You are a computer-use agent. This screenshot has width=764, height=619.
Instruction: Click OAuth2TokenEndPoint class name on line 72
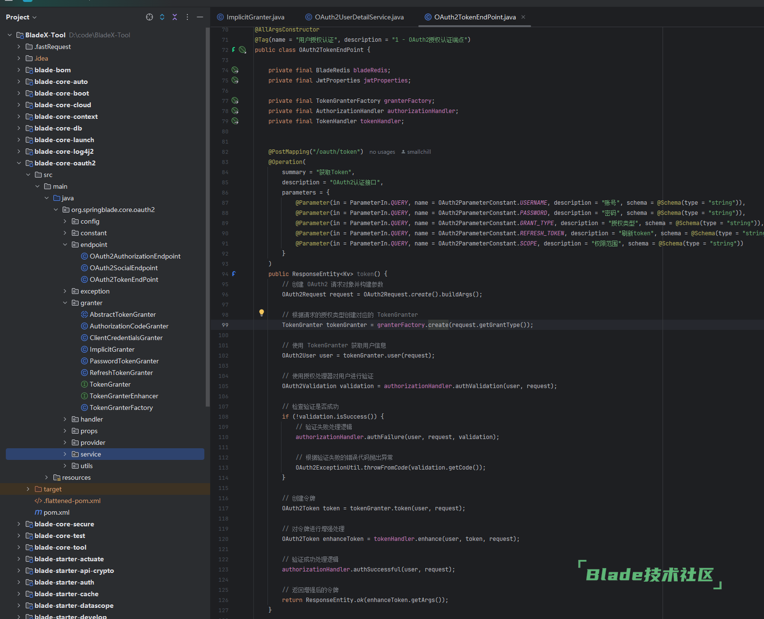(331, 50)
